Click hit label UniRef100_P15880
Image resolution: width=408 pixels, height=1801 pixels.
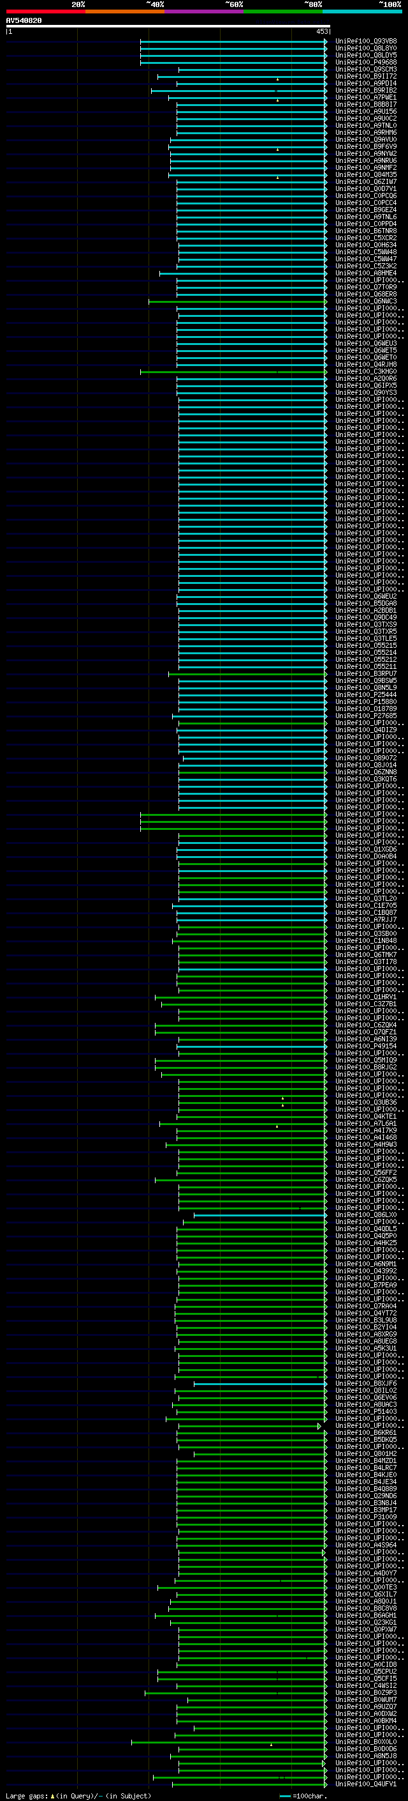tap(366, 702)
